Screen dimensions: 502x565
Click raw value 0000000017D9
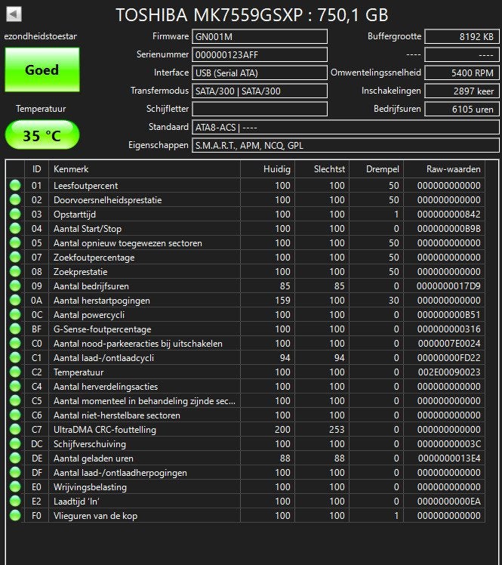448,286
